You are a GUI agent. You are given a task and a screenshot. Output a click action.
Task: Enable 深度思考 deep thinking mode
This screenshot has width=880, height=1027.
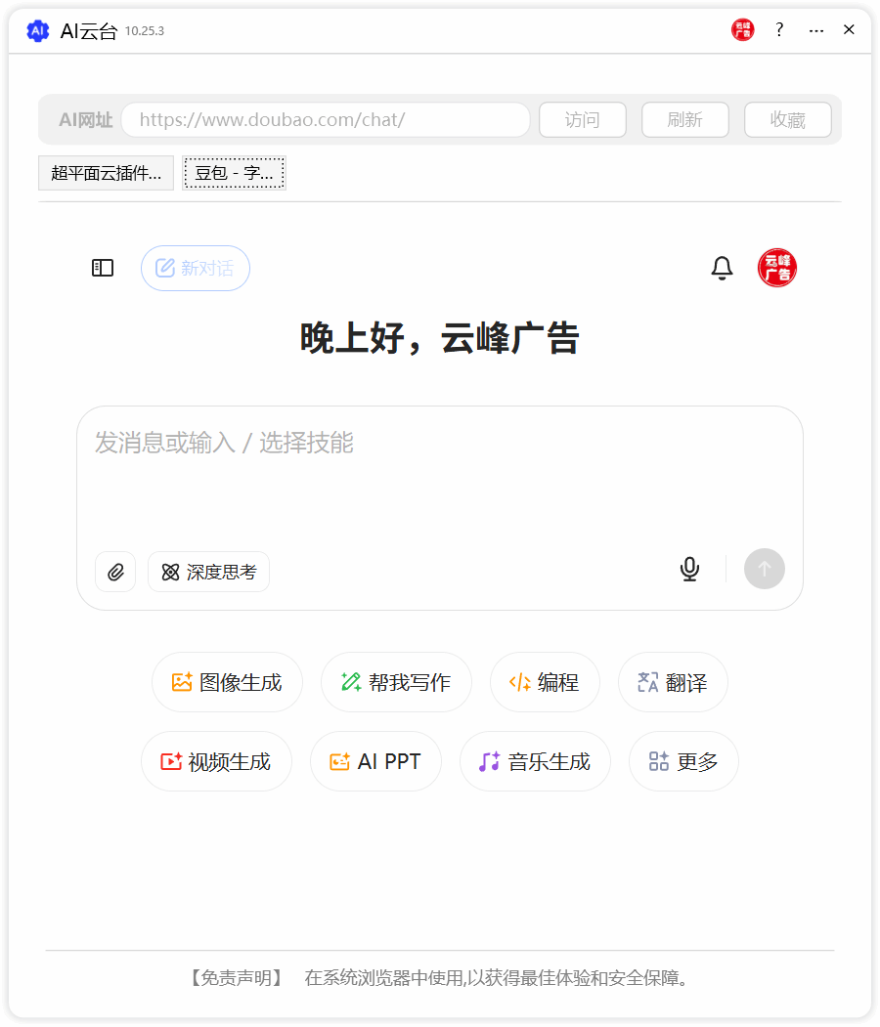click(x=208, y=572)
